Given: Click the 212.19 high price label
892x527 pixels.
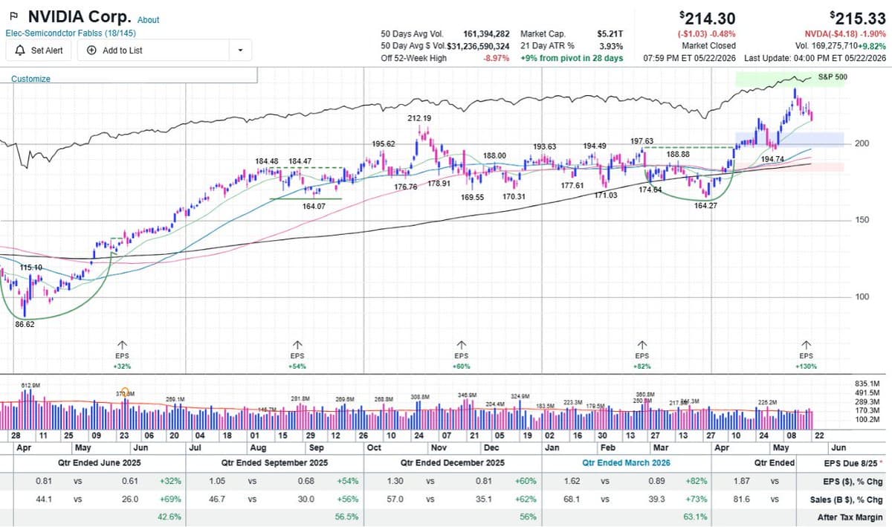Looking at the screenshot, I should tap(419, 118).
